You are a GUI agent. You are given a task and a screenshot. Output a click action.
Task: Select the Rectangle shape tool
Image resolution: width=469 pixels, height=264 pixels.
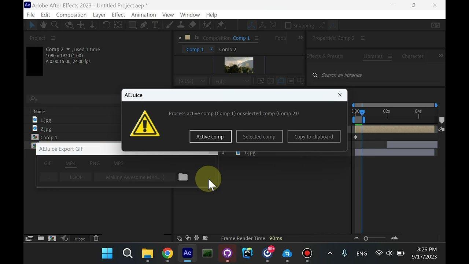pos(132,25)
